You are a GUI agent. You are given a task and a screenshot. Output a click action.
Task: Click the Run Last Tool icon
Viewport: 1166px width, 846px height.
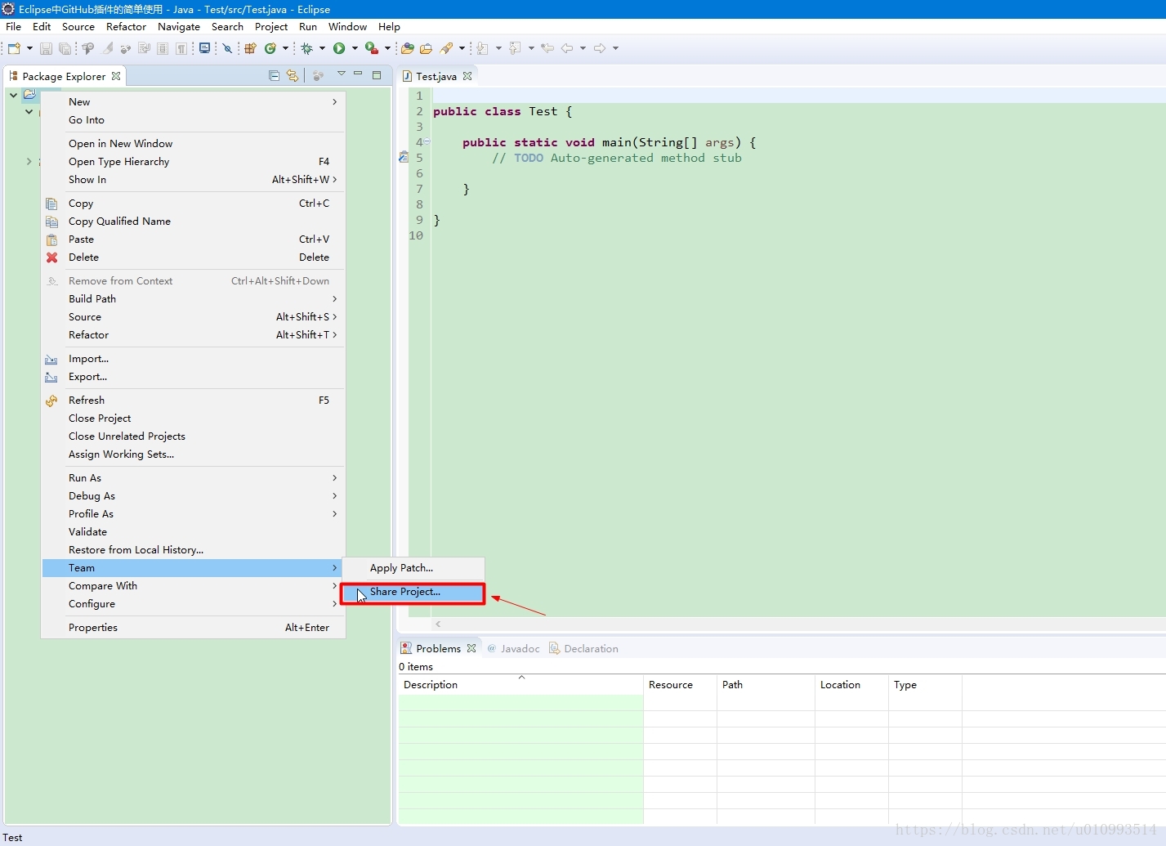(372, 48)
